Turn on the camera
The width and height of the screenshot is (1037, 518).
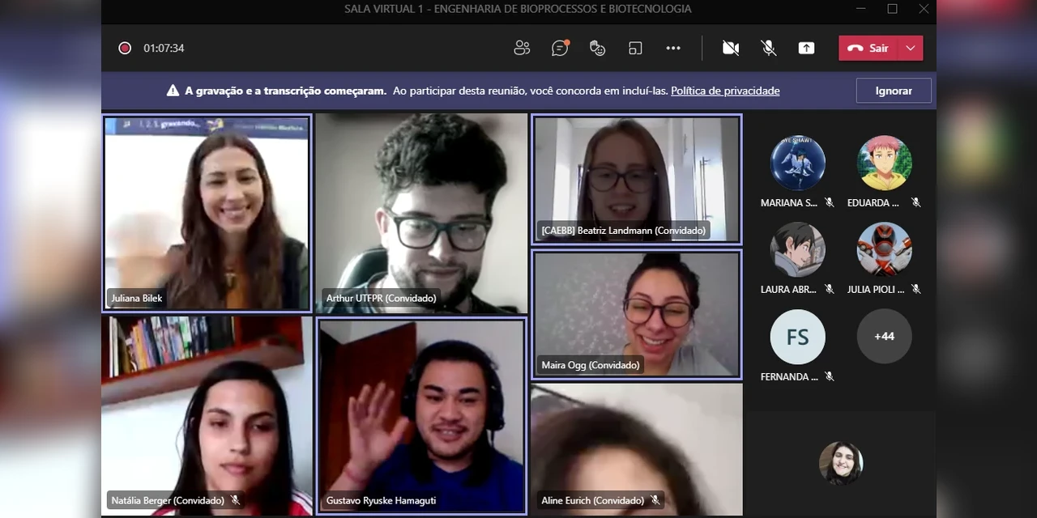tap(731, 49)
